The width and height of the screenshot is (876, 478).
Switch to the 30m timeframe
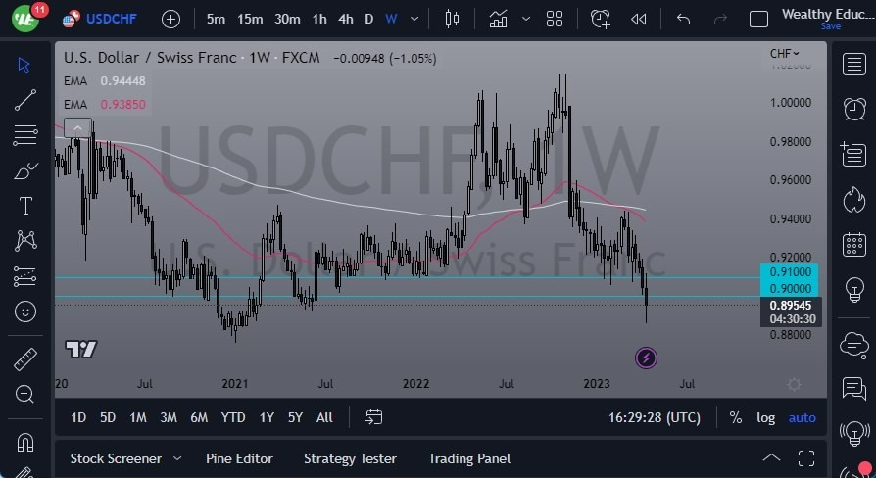point(287,19)
